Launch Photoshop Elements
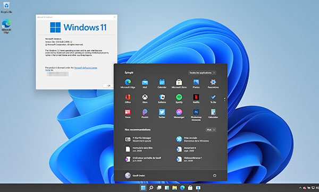 click(196, 115)
